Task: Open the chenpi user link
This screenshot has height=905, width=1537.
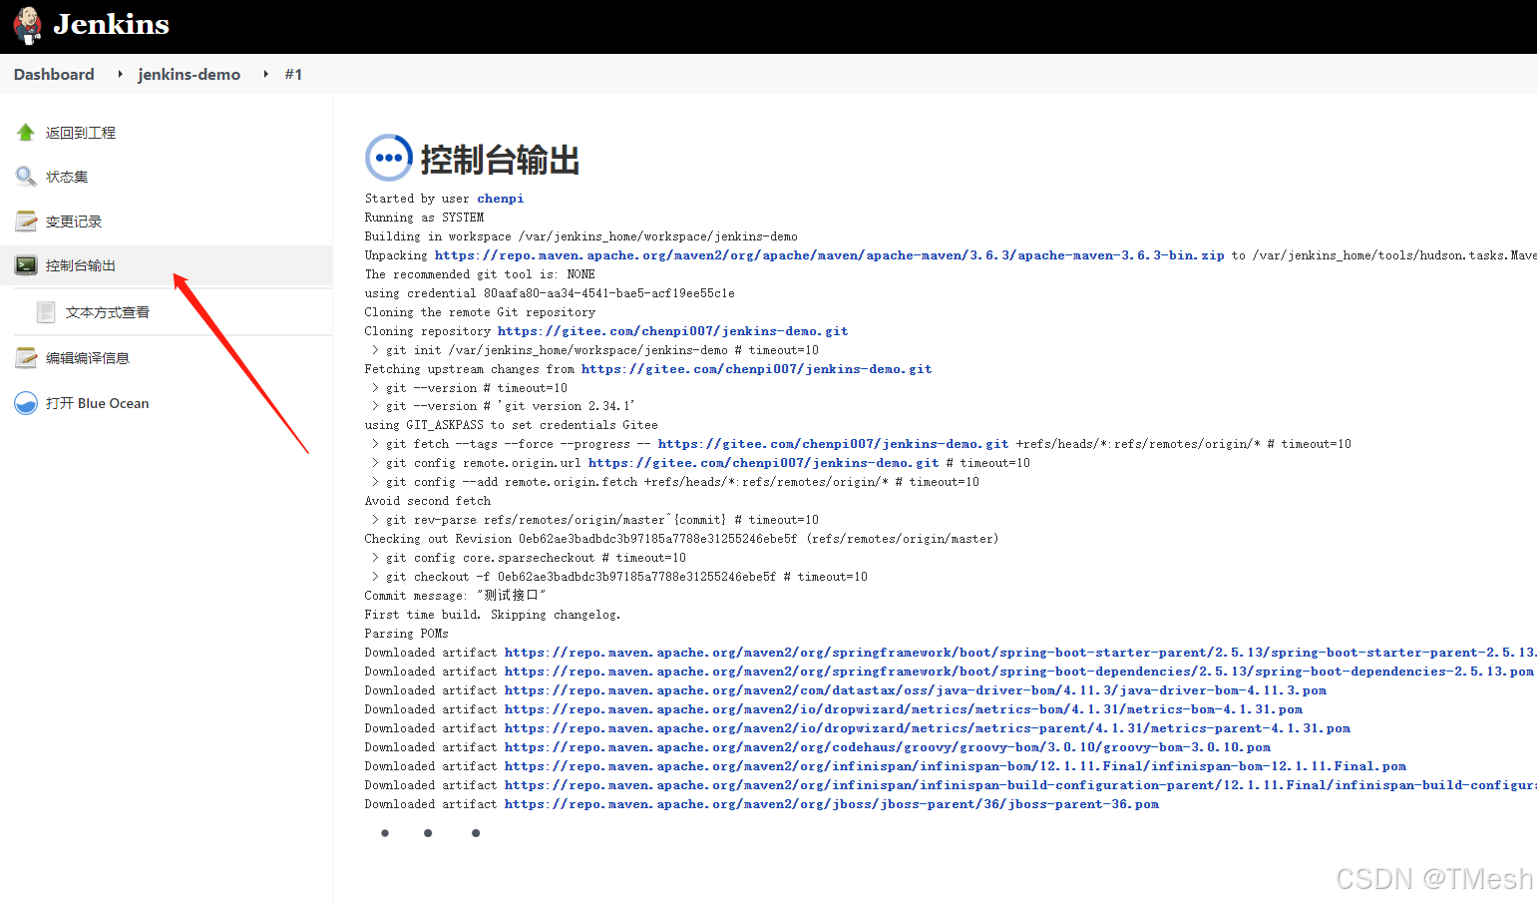Action: point(500,199)
